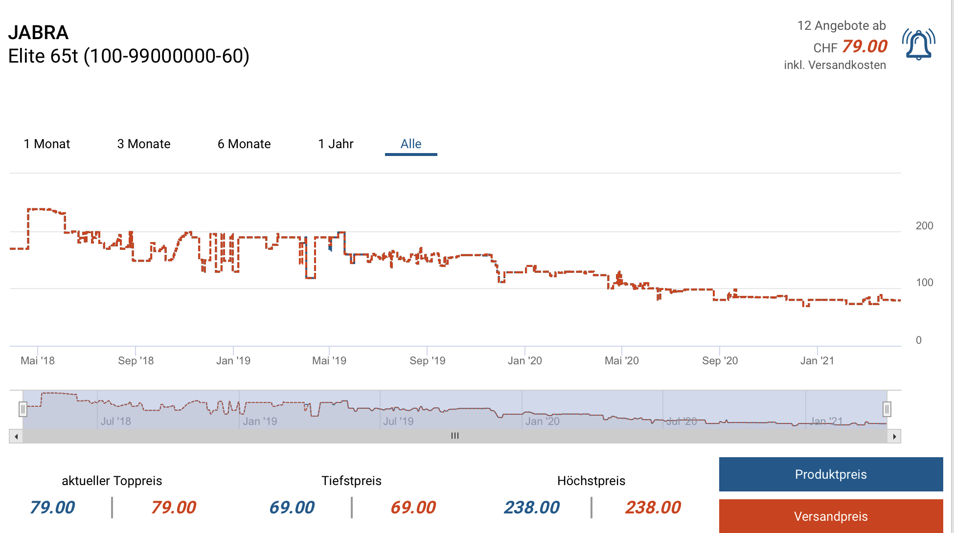Open the Elite 65t product title
The image size is (954, 533).
[x=129, y=56]
